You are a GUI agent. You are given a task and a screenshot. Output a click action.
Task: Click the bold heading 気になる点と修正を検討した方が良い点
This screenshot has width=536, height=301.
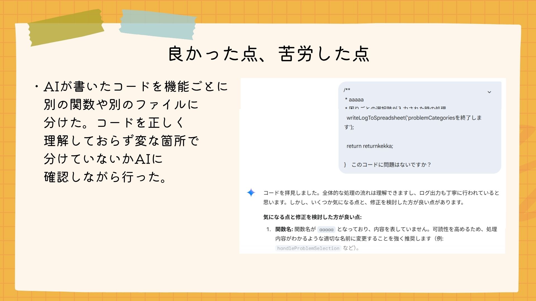tap(312, 217)
